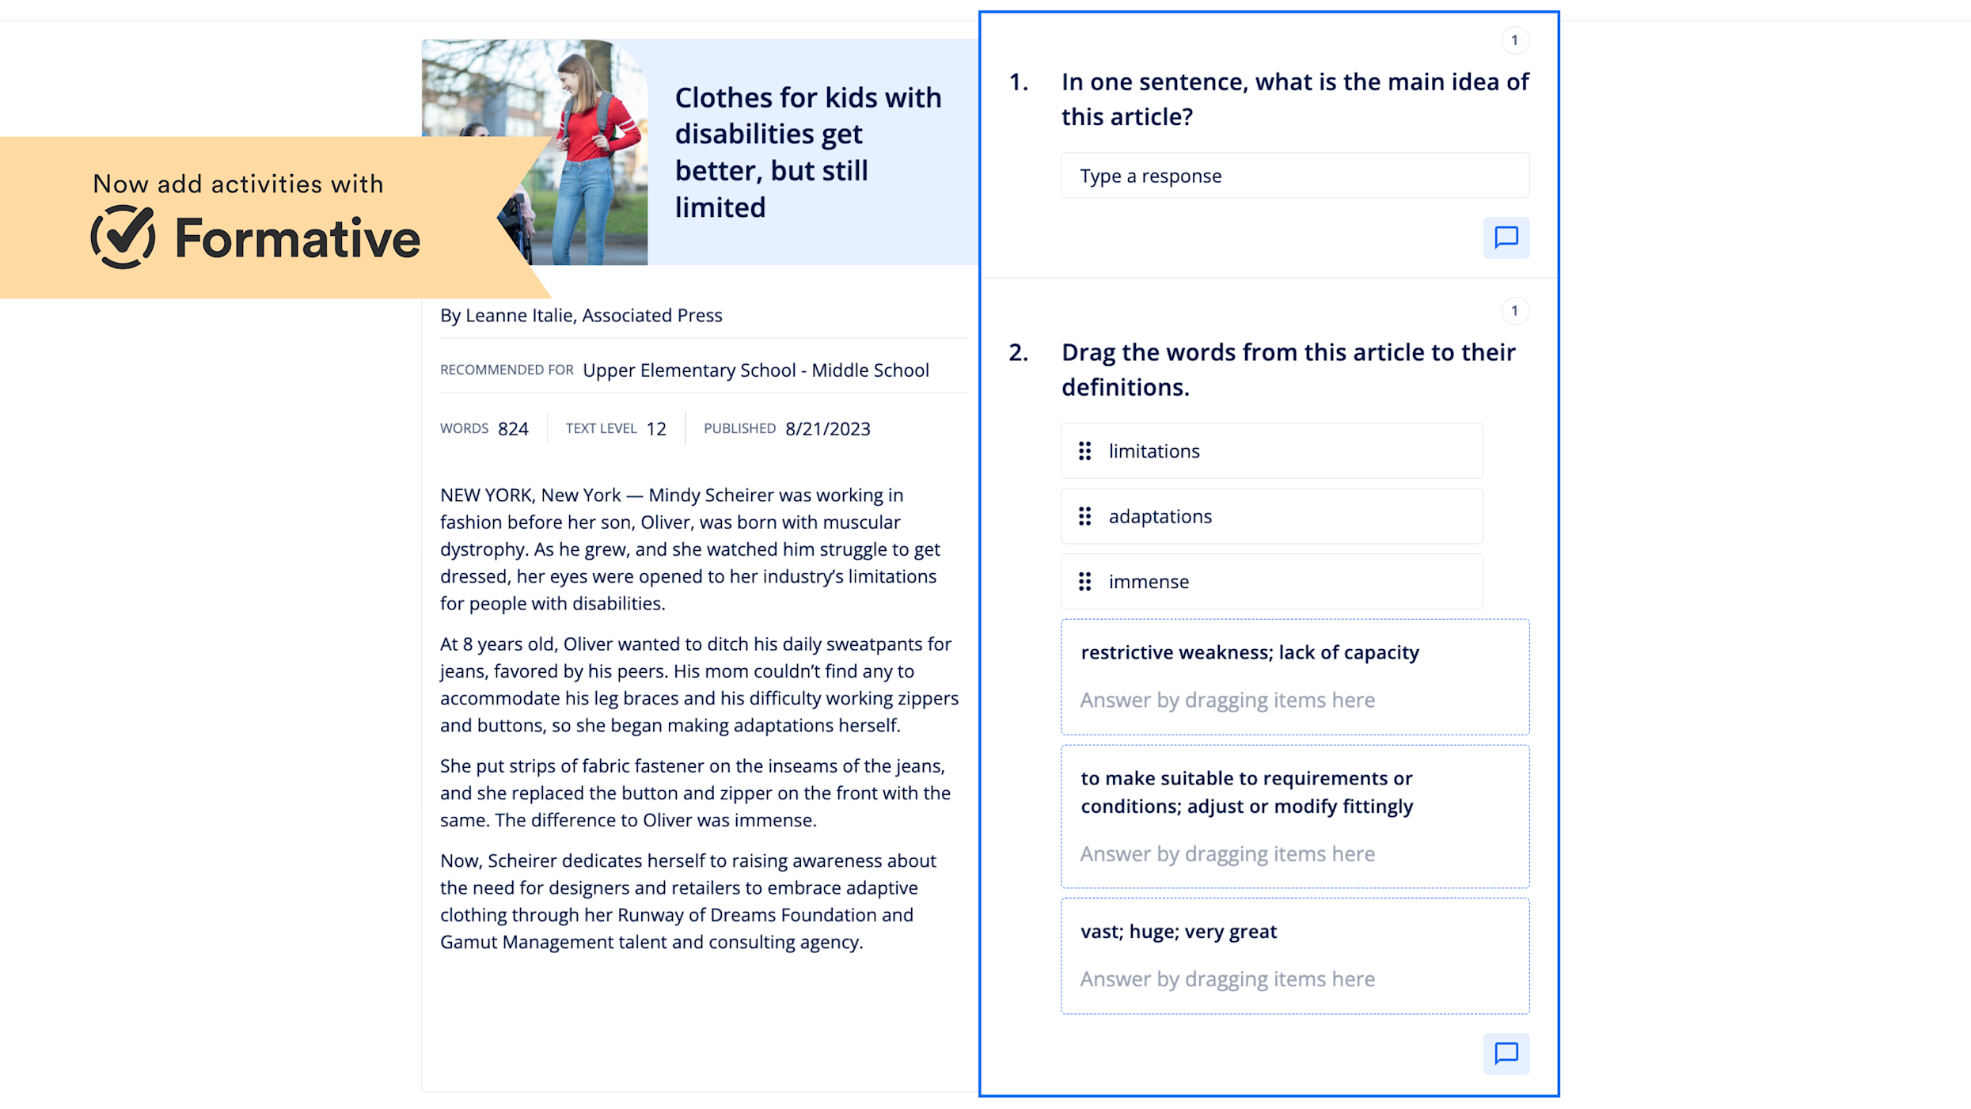This screenshot has width=1971, height=1109.
Task: Click the Type a response input field
Action: pyautogui.click(x=1294, y=175)
